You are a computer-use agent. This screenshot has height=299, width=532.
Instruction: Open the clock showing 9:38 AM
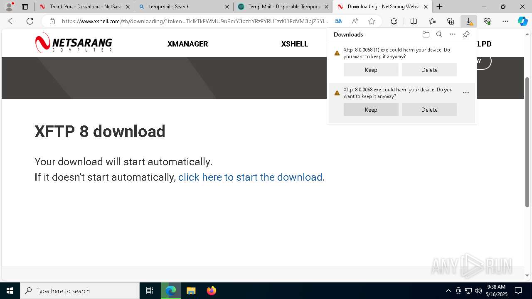pyautogui.click(x=496, y=291)
